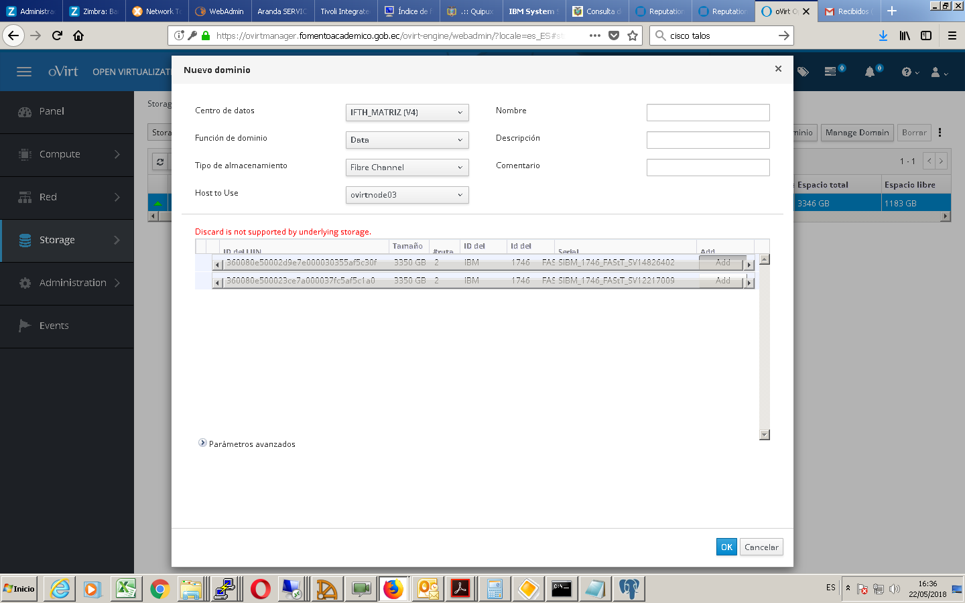Open the Host to Use dropdown

click(x=407, y=195)
